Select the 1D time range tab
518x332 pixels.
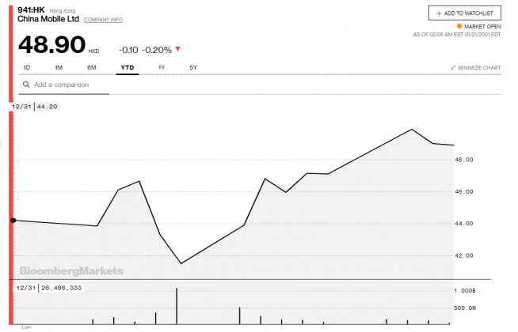pos(27,67)
